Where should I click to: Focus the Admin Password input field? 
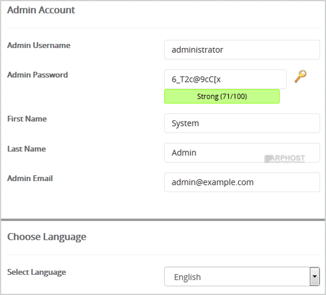coord(225,79)
